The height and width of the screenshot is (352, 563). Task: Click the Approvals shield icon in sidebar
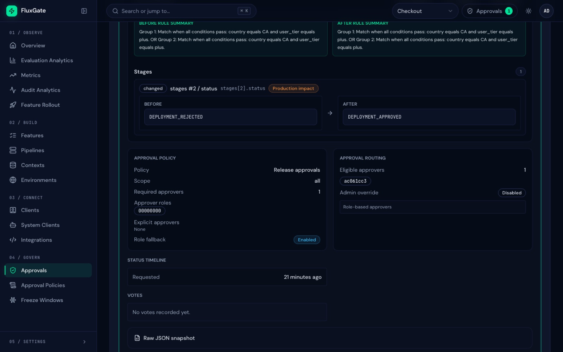pyautogui.click(x=13, y=270)
